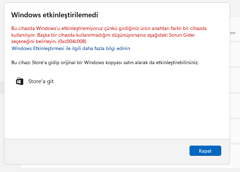Image resolution: width=240 pixels, height=172 pixels.
Task: Click the highlighted sidebar strip behind the dialog's left edge
Action: [x=2, y=87]
